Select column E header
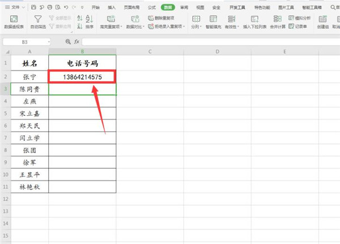 coord(284,52)
